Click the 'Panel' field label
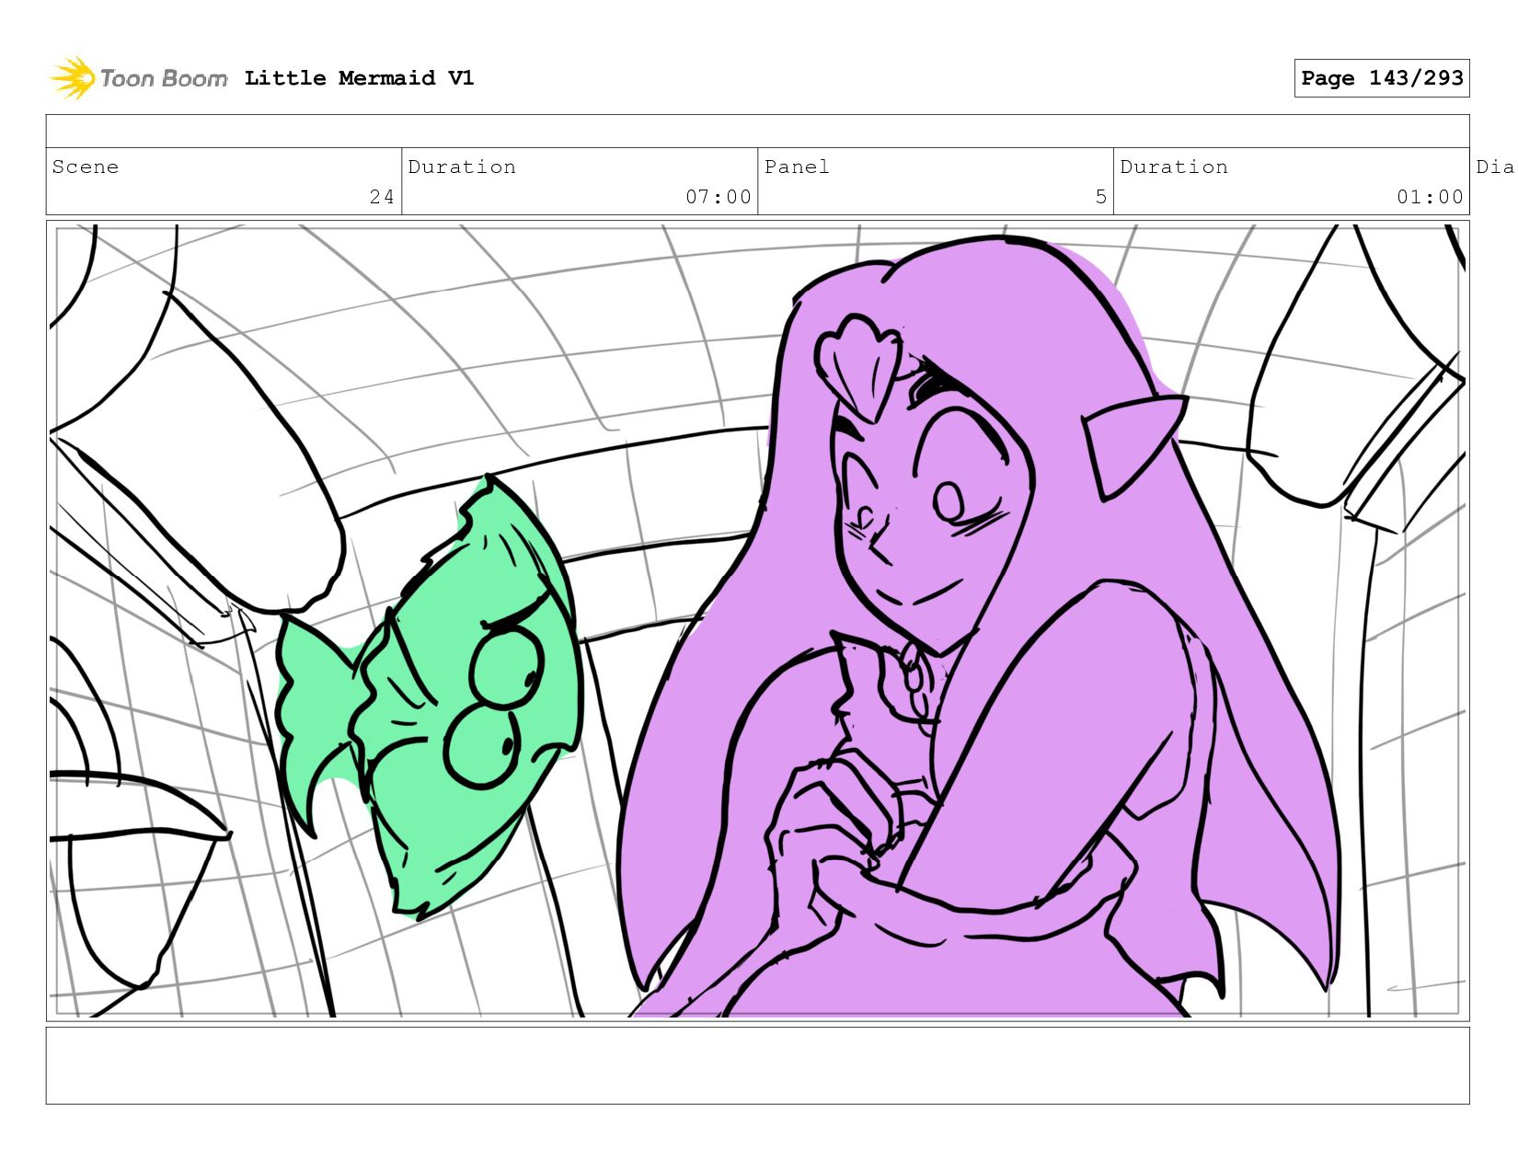The width and height of the screenshot is (1518, 1173). point(797,167)
